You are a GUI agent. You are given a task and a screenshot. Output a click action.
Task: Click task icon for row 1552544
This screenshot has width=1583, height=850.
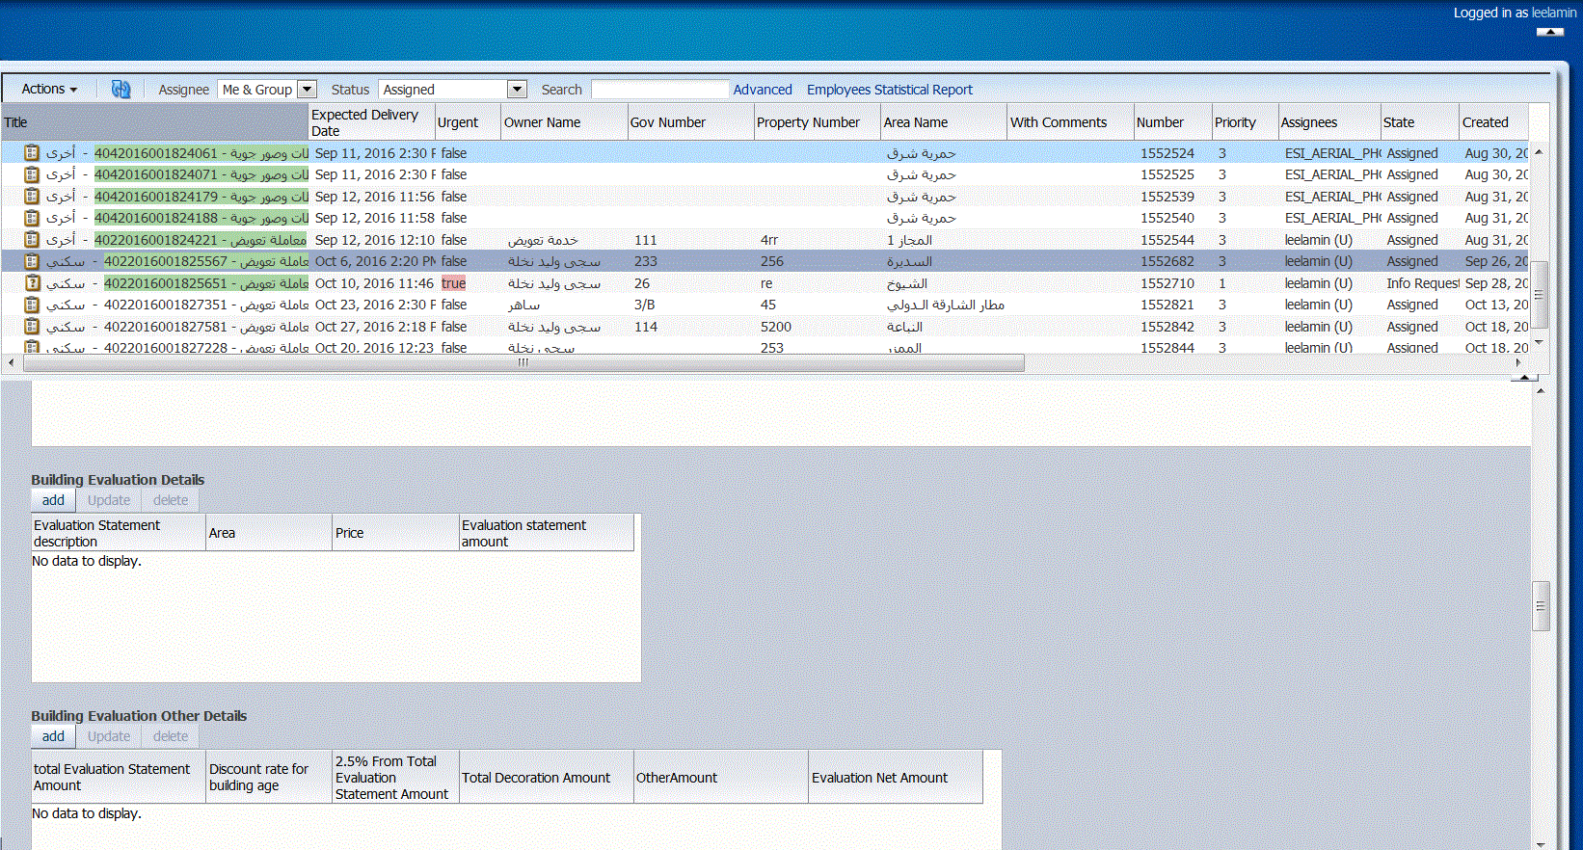point(32,239)
